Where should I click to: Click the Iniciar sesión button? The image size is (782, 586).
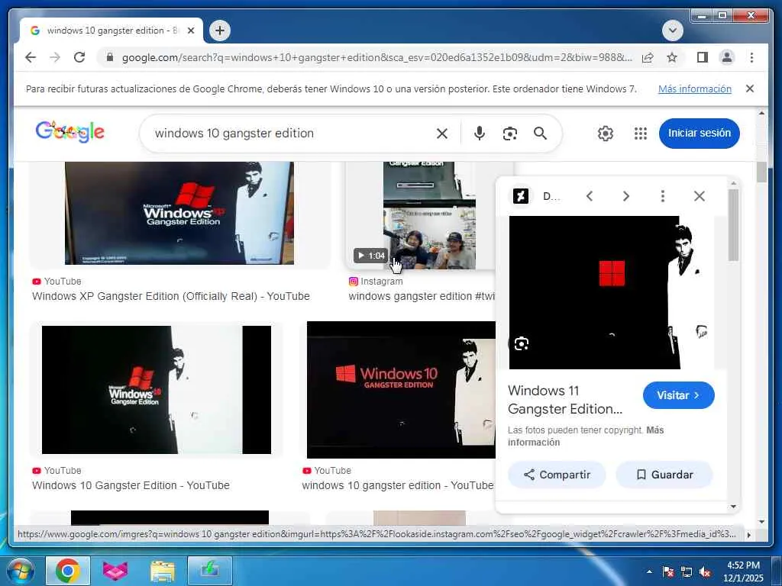pyautogui.click(x=700, y=133)
